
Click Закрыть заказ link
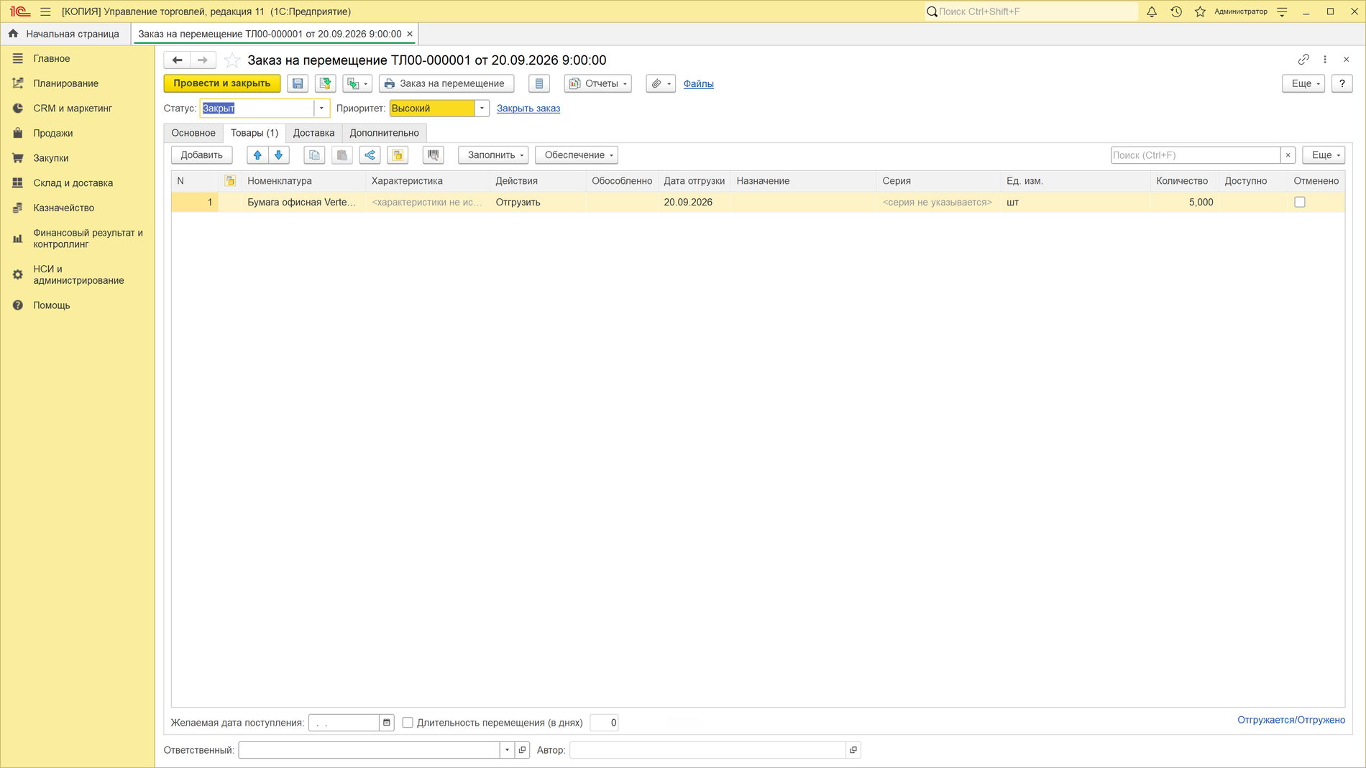[528, 108]
